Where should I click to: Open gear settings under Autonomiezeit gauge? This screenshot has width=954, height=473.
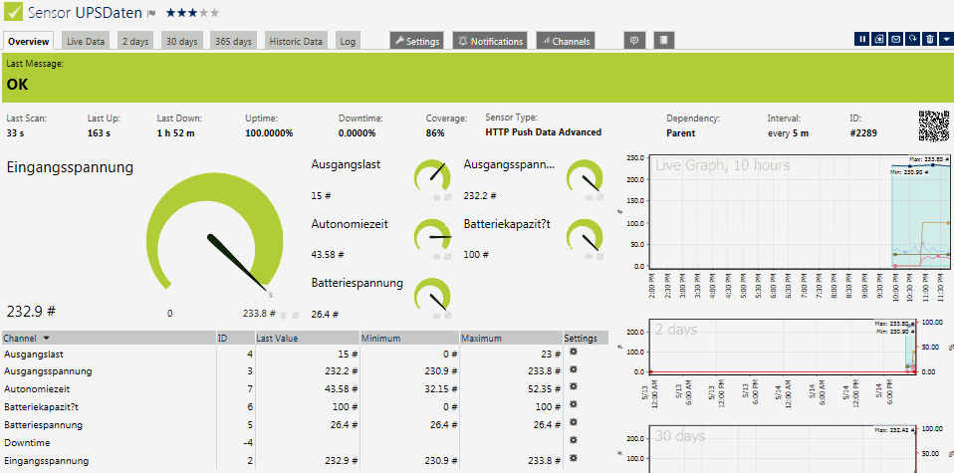[x=447, y=256]
